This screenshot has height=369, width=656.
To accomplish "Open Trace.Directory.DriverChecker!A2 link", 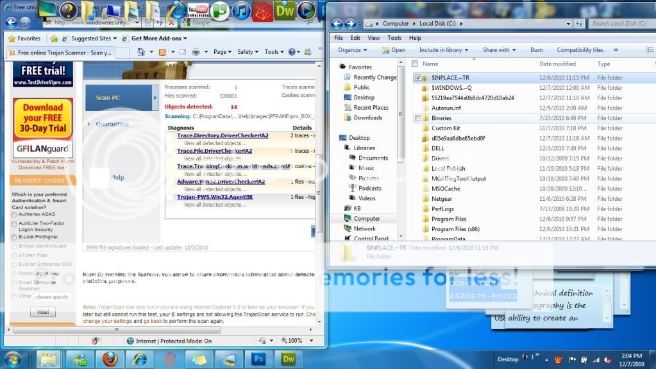I will [x=223, y=135].
